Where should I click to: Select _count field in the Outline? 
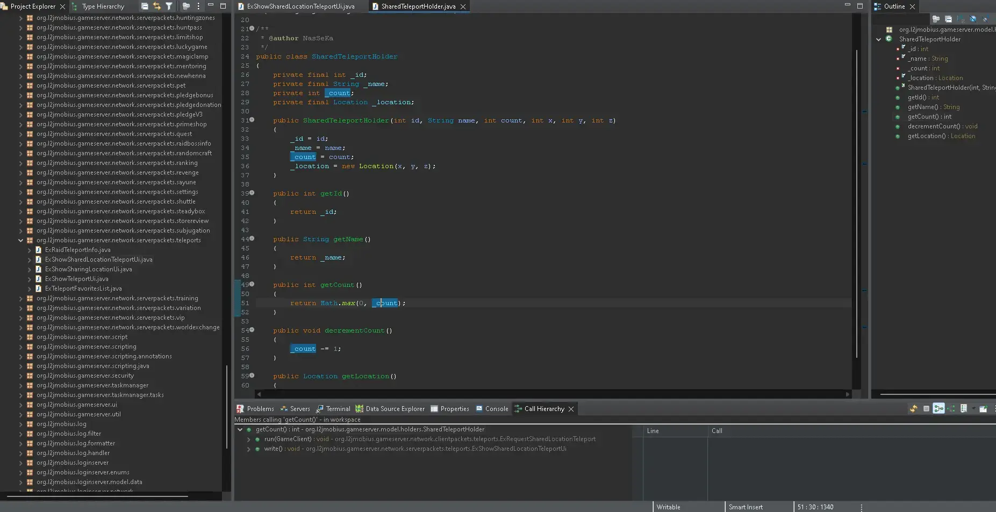coord(923,68)
